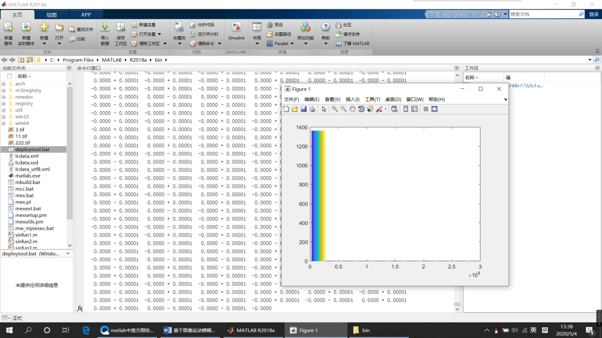Expand the 附加功能 (Add-Ons) dropdown
This screenshot has width=602, height=338.
(305, 43)
